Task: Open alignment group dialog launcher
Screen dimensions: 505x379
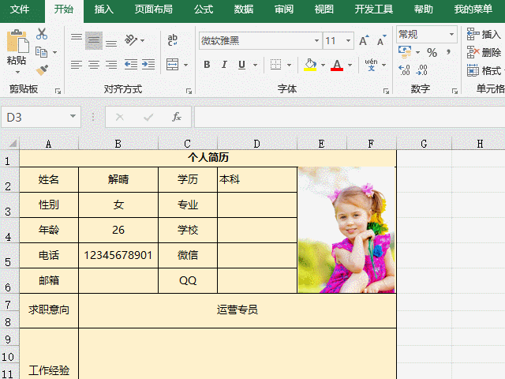Action: point(189,92)
